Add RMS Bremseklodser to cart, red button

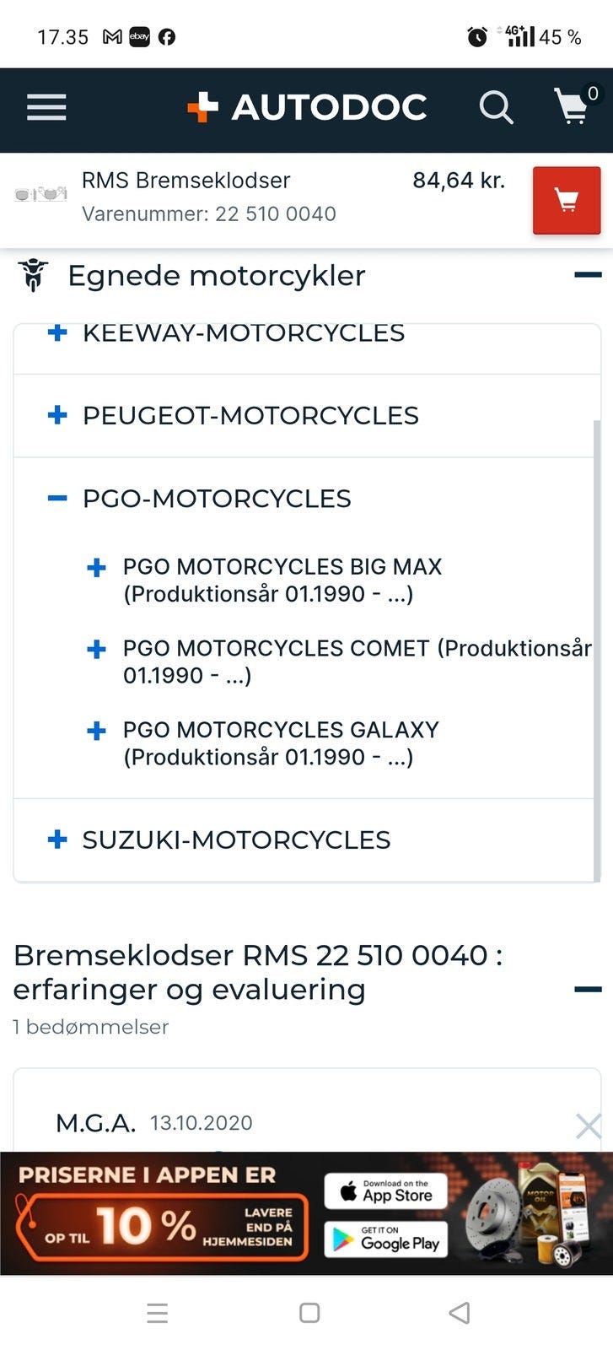[x=566, y=200]
